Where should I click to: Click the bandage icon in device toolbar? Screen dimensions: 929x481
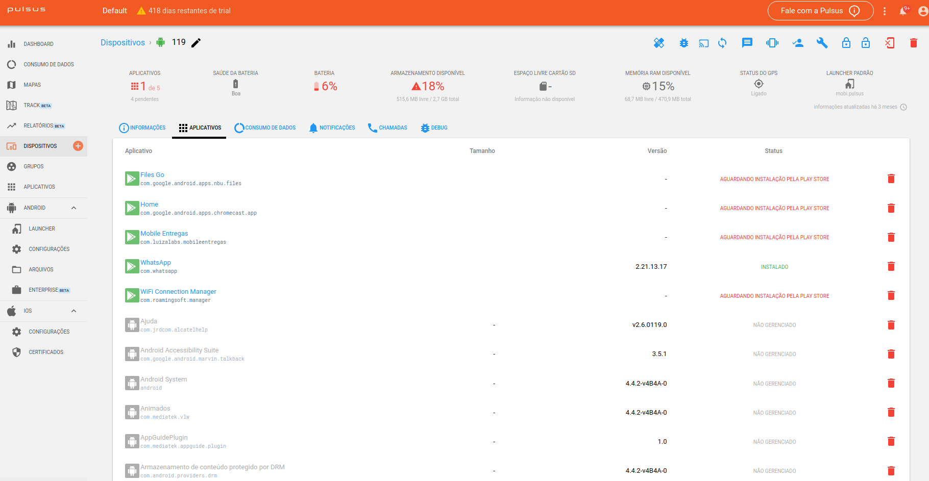pyautogui.click(x=659, y=43)
